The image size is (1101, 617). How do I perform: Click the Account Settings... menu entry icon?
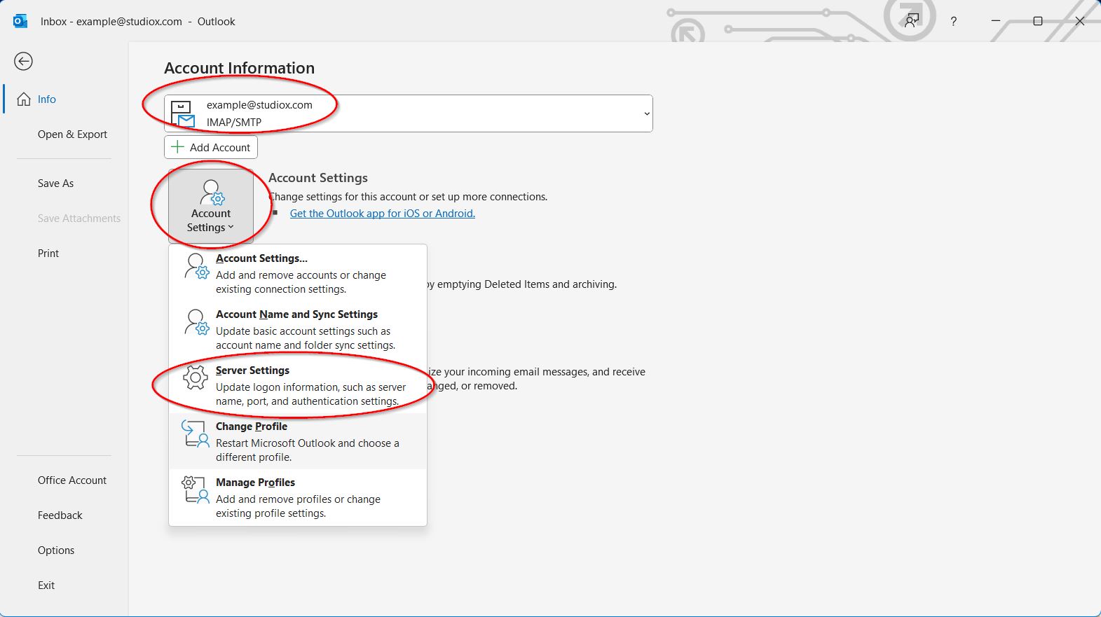tap(196, 266)
